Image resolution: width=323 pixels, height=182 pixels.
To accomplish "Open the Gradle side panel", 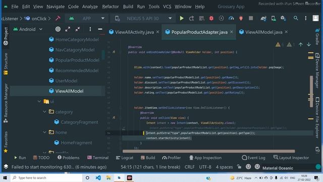I will coord(317,37).
